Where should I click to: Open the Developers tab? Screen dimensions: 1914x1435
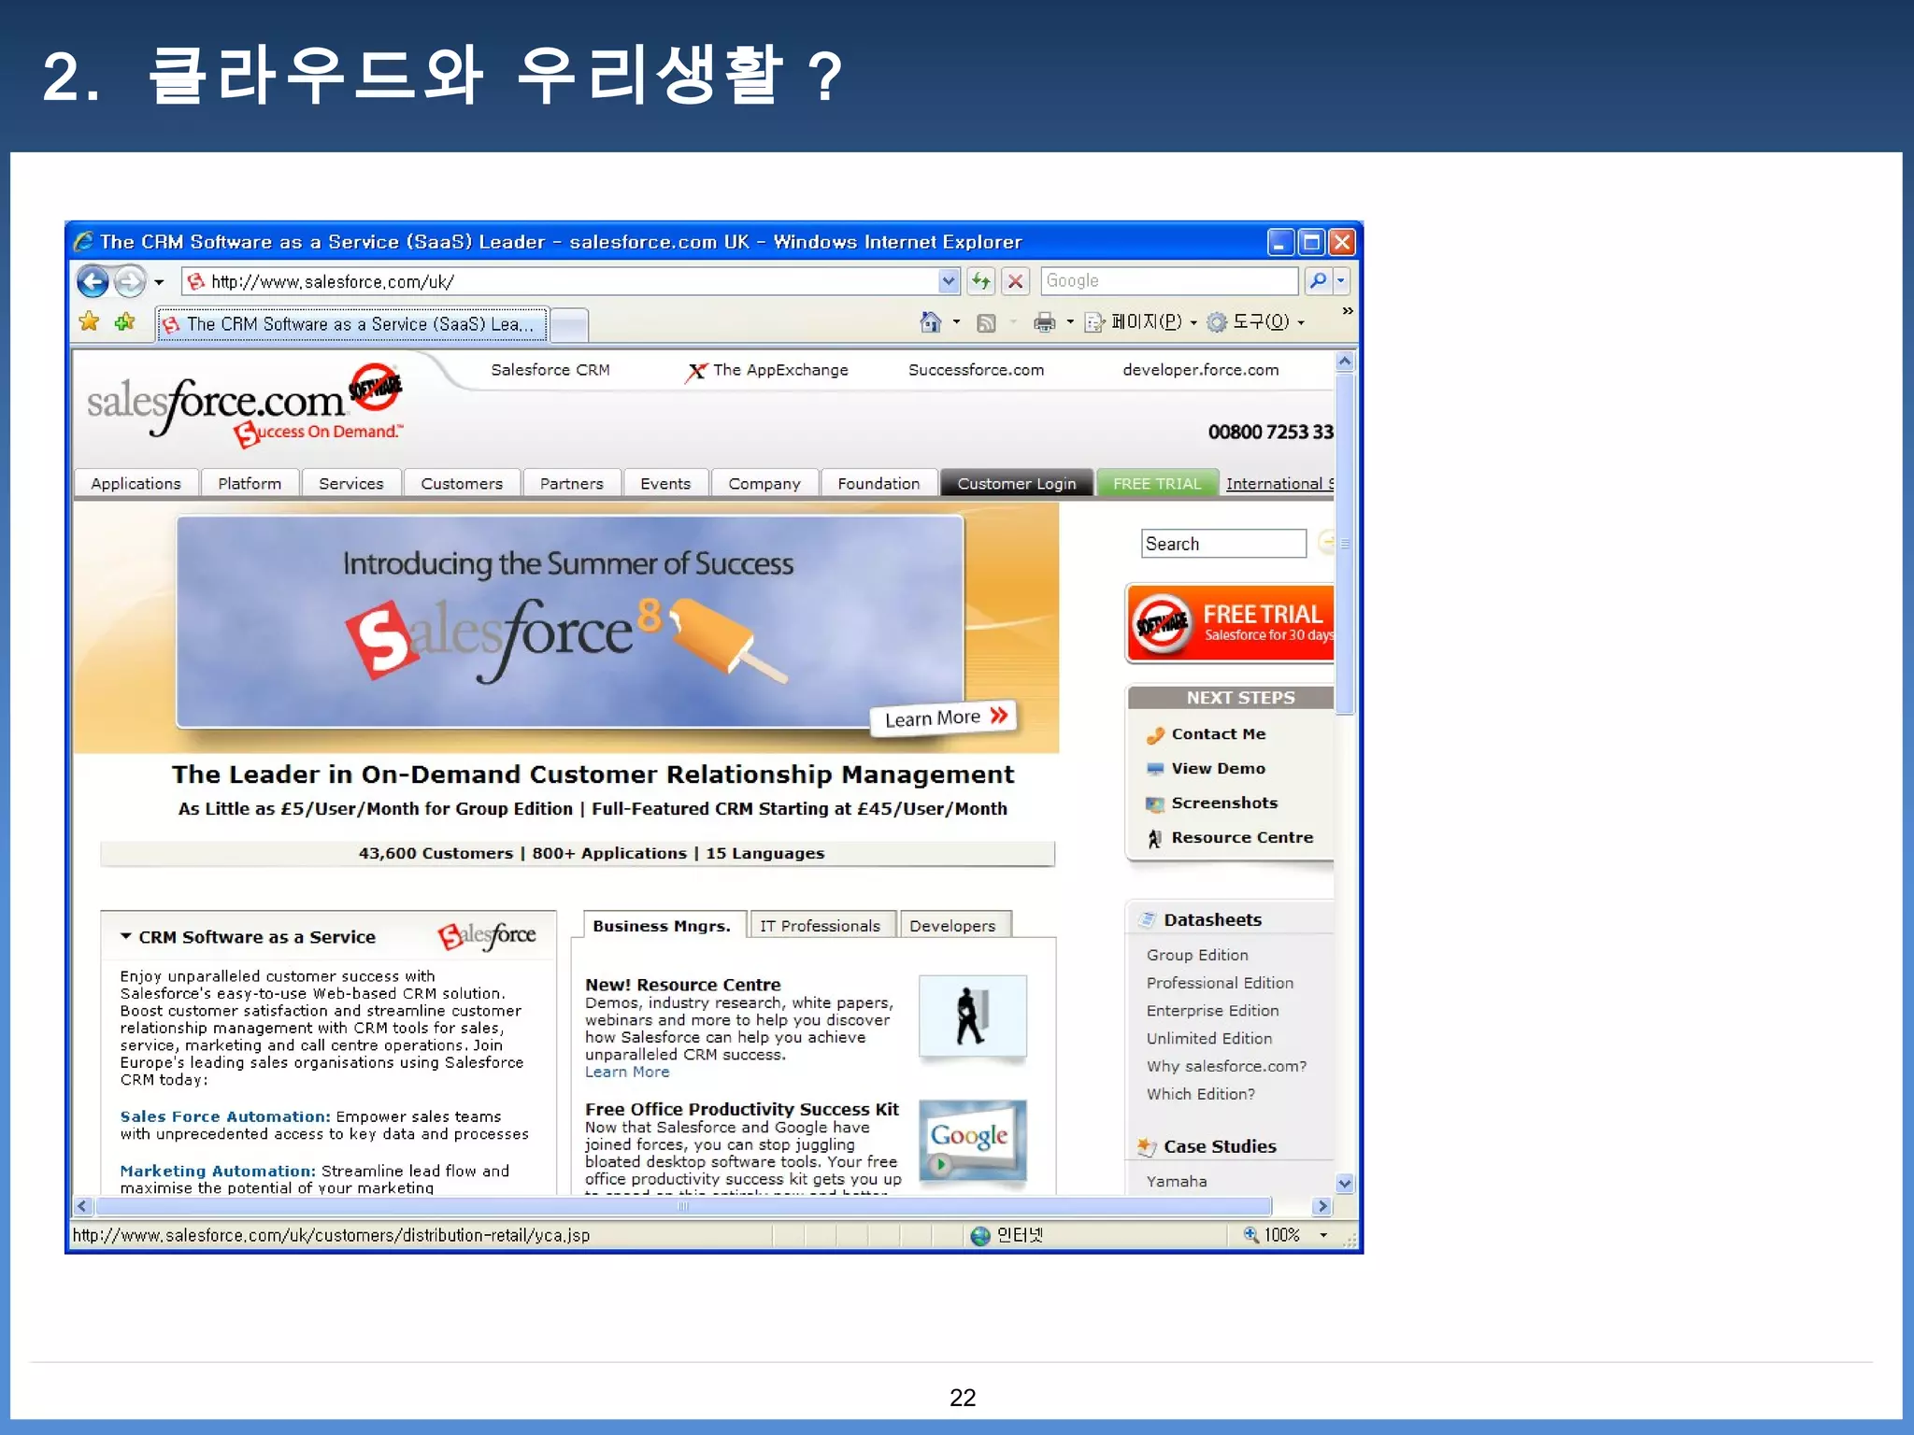click(951, 926)
